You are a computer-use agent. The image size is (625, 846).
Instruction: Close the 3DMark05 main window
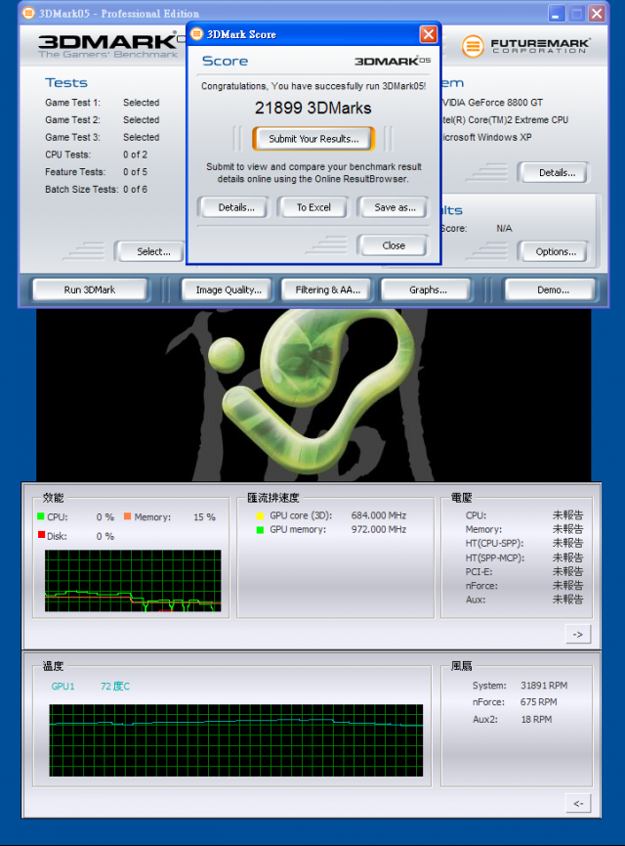597,14
